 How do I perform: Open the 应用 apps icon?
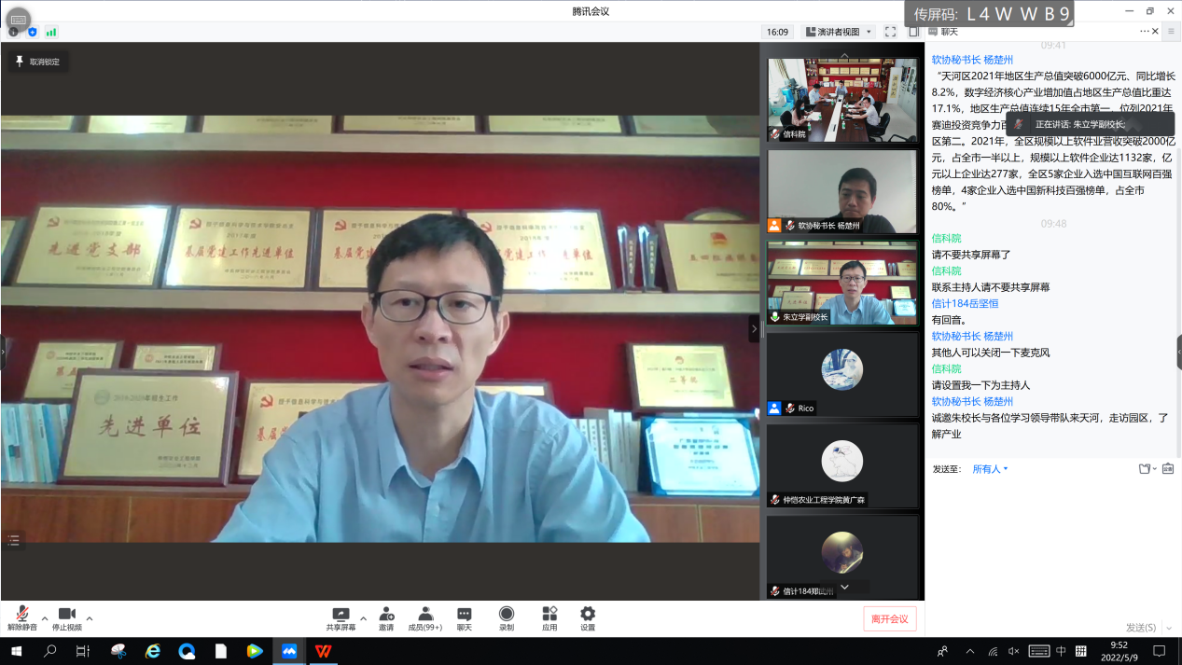(549, 617)
